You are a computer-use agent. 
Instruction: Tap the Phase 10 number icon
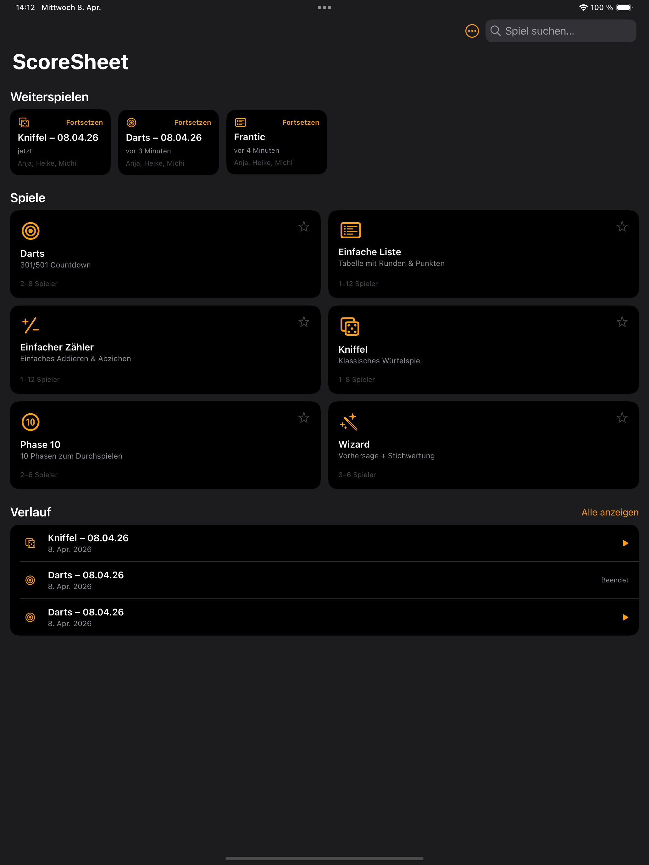(x=31, y=422)
